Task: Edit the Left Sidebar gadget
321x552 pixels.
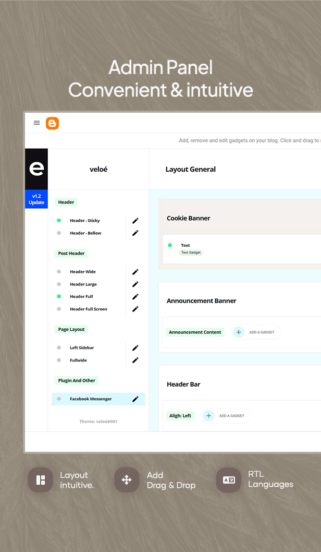Action: point(135,348)
